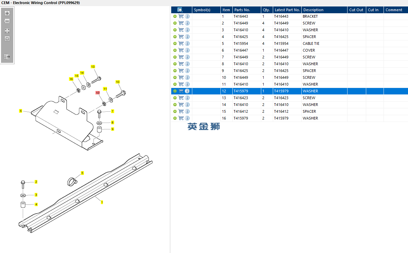Click callout label 13 in the diagram

click(93, 67)
